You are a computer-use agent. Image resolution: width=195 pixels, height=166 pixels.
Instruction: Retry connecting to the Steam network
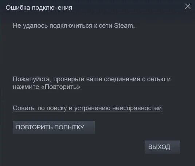(54, 127)
